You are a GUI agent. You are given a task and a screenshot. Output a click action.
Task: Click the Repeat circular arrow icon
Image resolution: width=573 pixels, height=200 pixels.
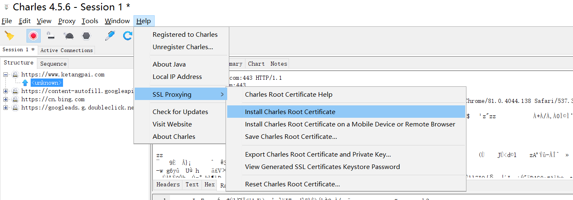[127, 36]
